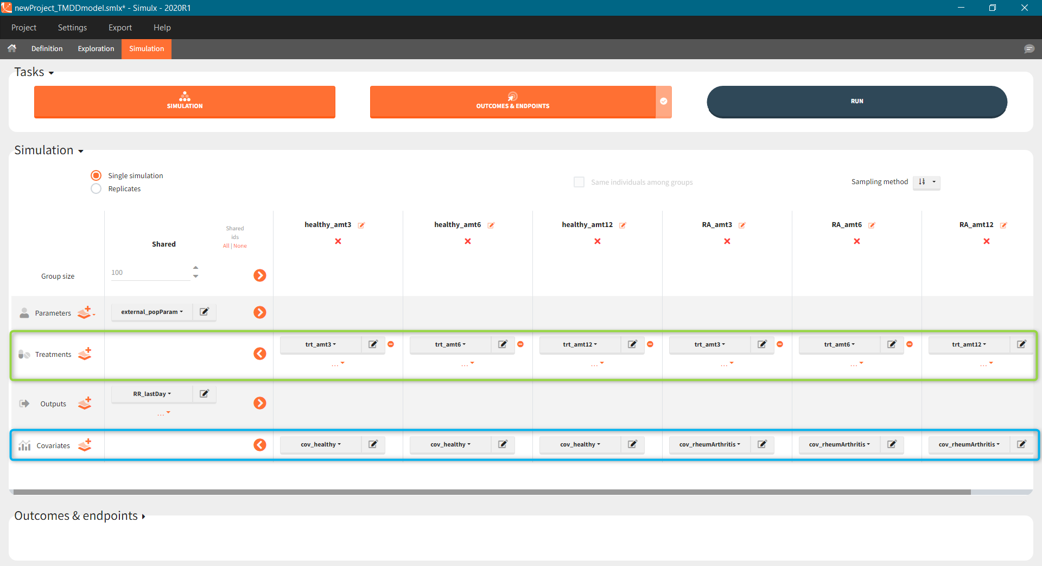This screenshot has height=566, width=1042.
Task: Enable Same individuals among groups checkbox
Action: (579, 182)
